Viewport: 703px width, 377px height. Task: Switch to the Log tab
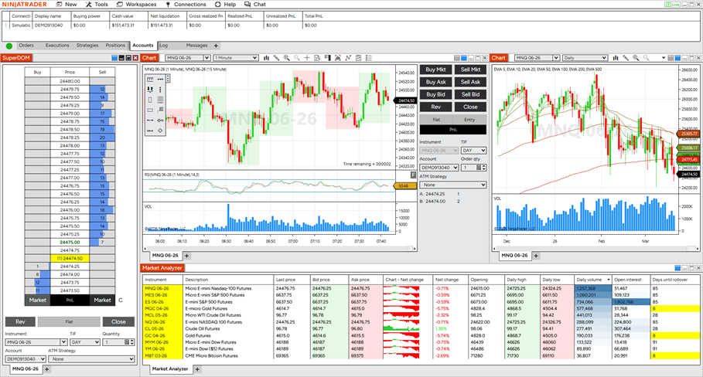[x=164, y=46]
